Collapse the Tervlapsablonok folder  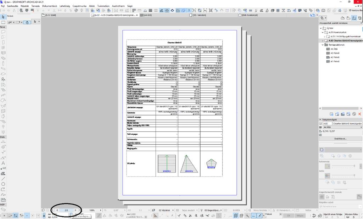[323, 45]
